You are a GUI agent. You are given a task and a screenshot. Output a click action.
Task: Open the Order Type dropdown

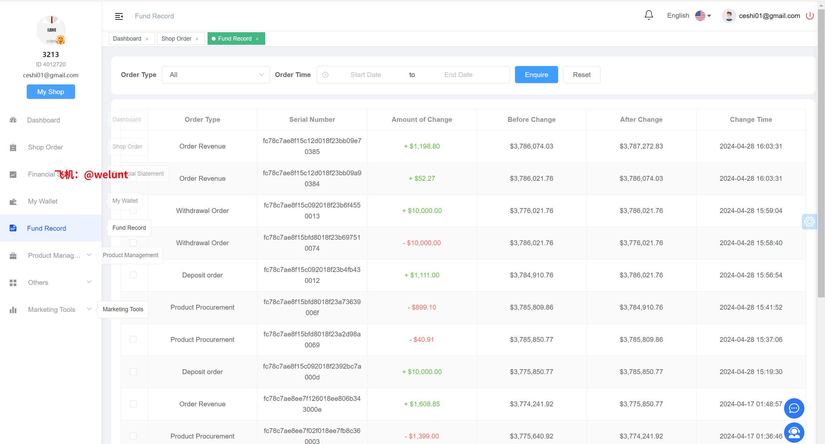click(x=216, y=75)
